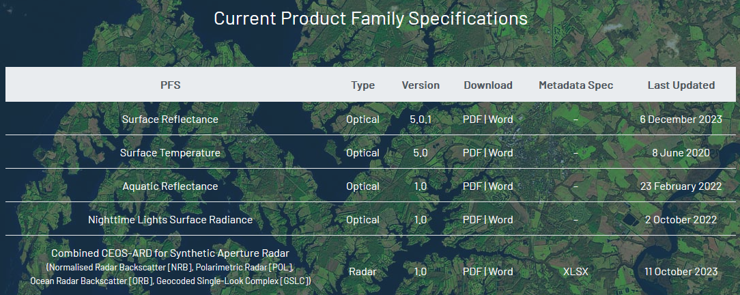
Task: Download Surface Reflectance Word document
Action: (x=500, y=120)
